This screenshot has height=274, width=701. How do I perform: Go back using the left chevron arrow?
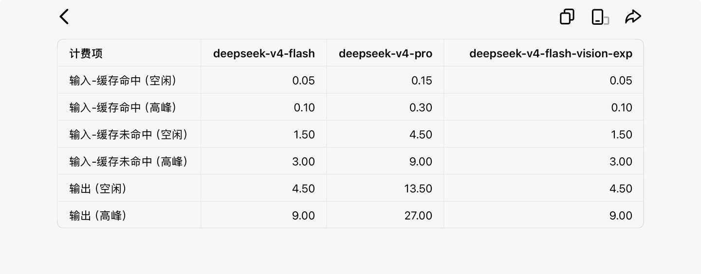(64, 17)
